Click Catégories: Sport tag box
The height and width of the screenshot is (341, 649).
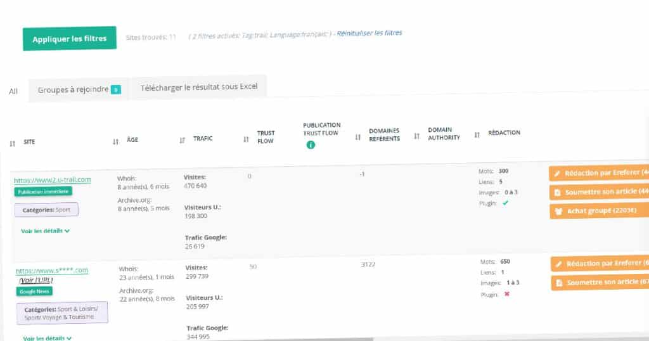tap(46, 210)
